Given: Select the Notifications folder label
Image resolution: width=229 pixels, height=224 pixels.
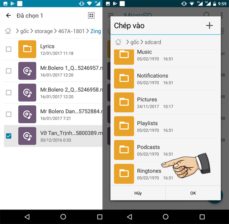Looking at the screenshot, I should click(152, 75).
